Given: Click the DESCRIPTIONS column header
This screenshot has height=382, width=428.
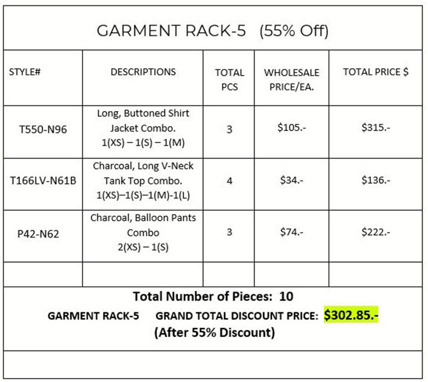Looking at the screenshot, I should [143, 72].
